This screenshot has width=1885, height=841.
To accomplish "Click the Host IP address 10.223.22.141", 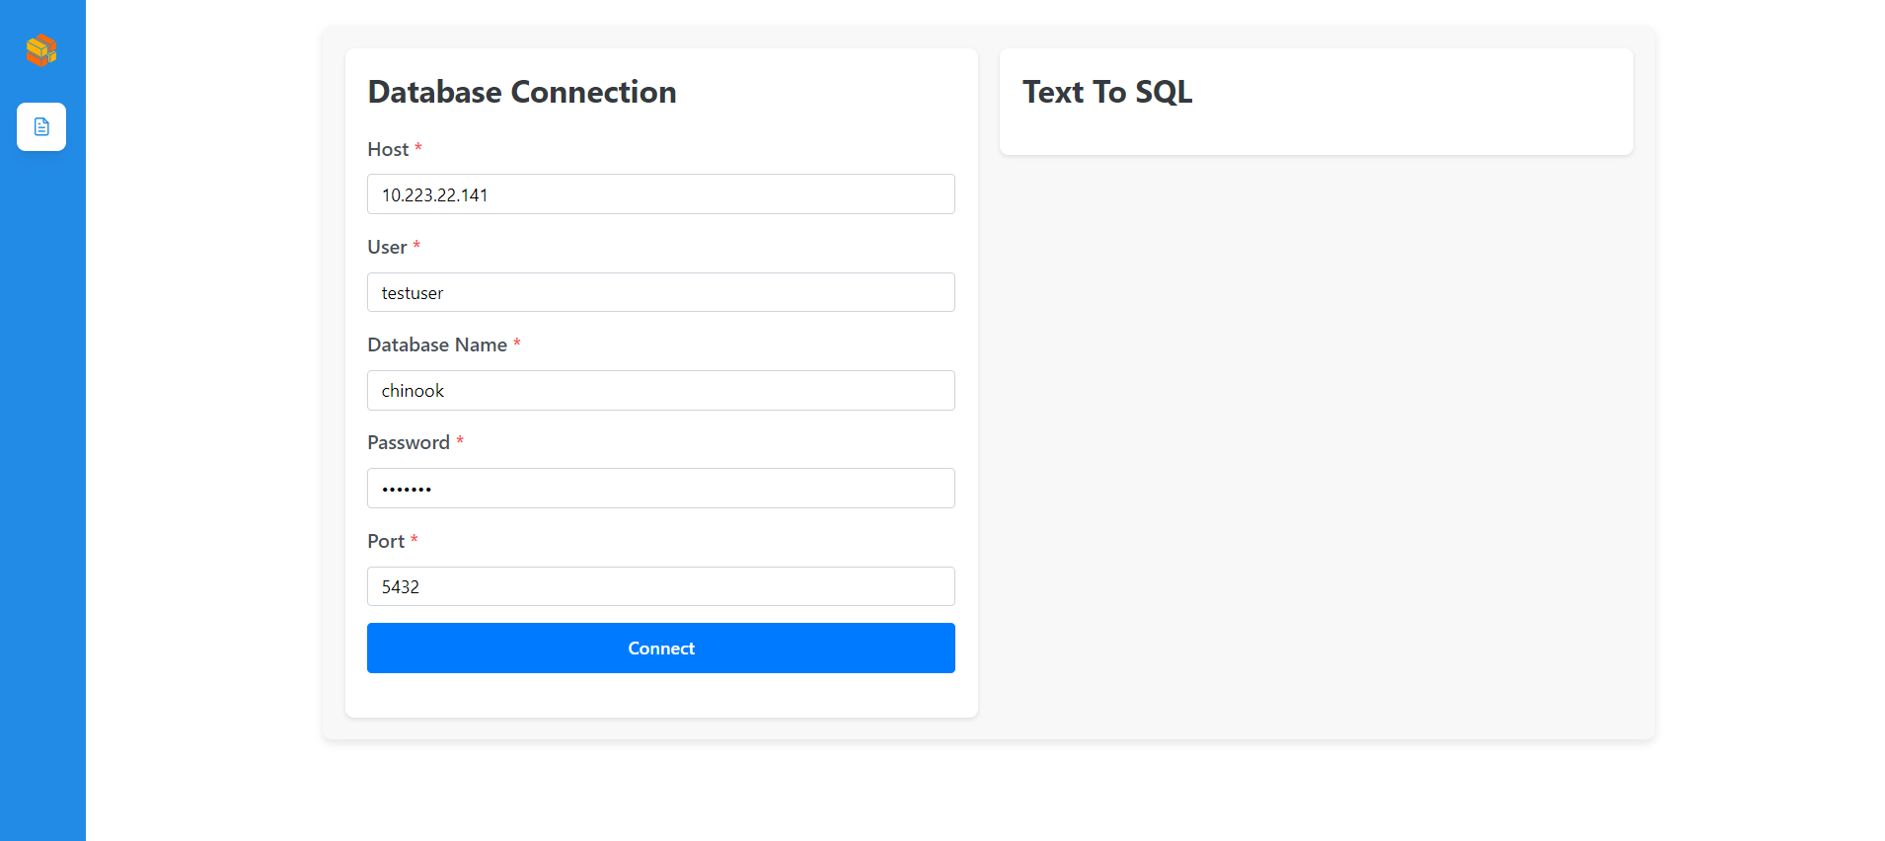I will coord(434,194).
